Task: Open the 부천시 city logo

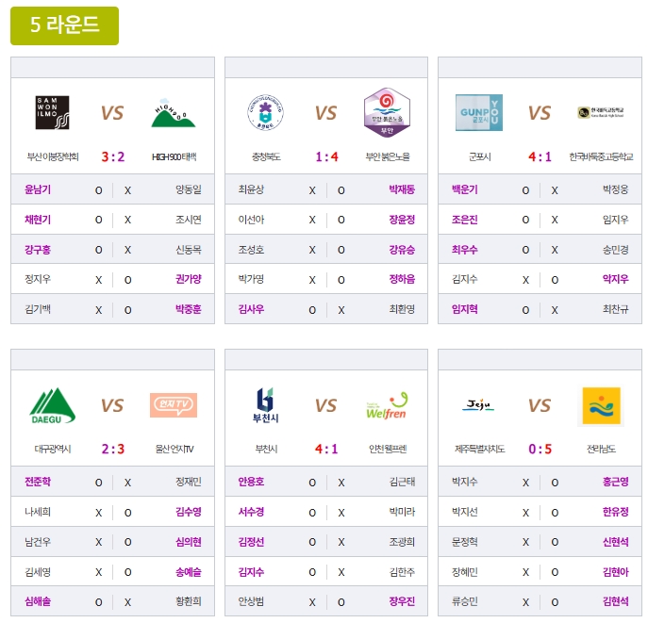Action: coord(264,405)
